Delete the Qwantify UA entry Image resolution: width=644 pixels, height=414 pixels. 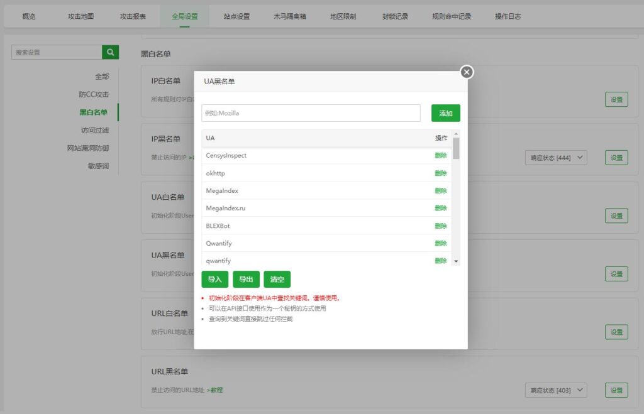tap(441, 243)
